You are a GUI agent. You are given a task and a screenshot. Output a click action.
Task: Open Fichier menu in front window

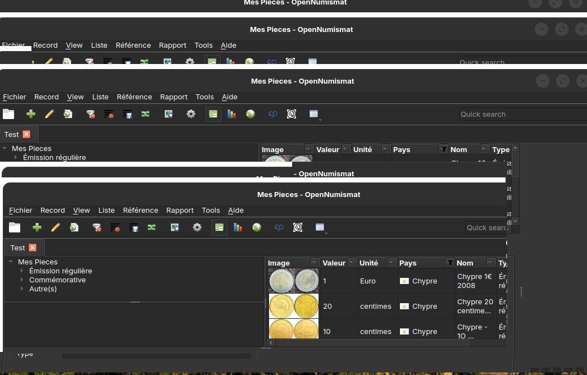(21, 211)
